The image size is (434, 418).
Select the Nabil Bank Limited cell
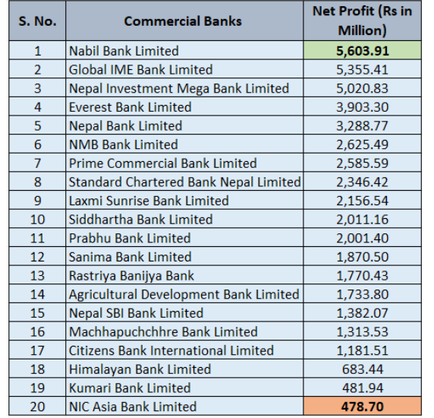(x=184, y=50)
